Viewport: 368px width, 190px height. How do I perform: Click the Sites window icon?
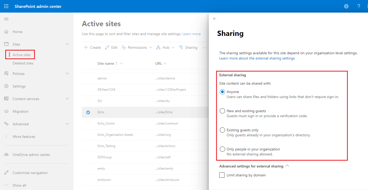click(x=7, y=44)
